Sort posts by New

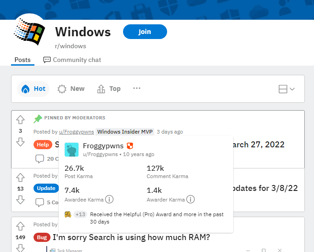click(71, 89)
